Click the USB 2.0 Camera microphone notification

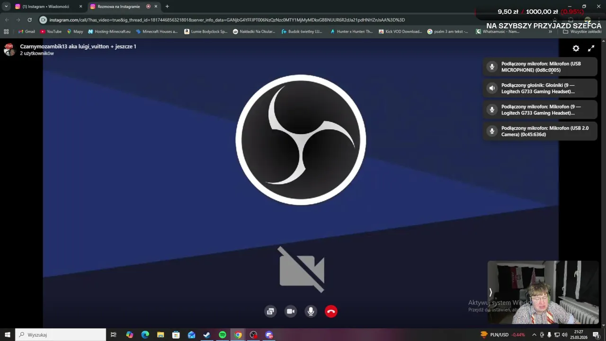pyautogui.click(x=540, y=131)
